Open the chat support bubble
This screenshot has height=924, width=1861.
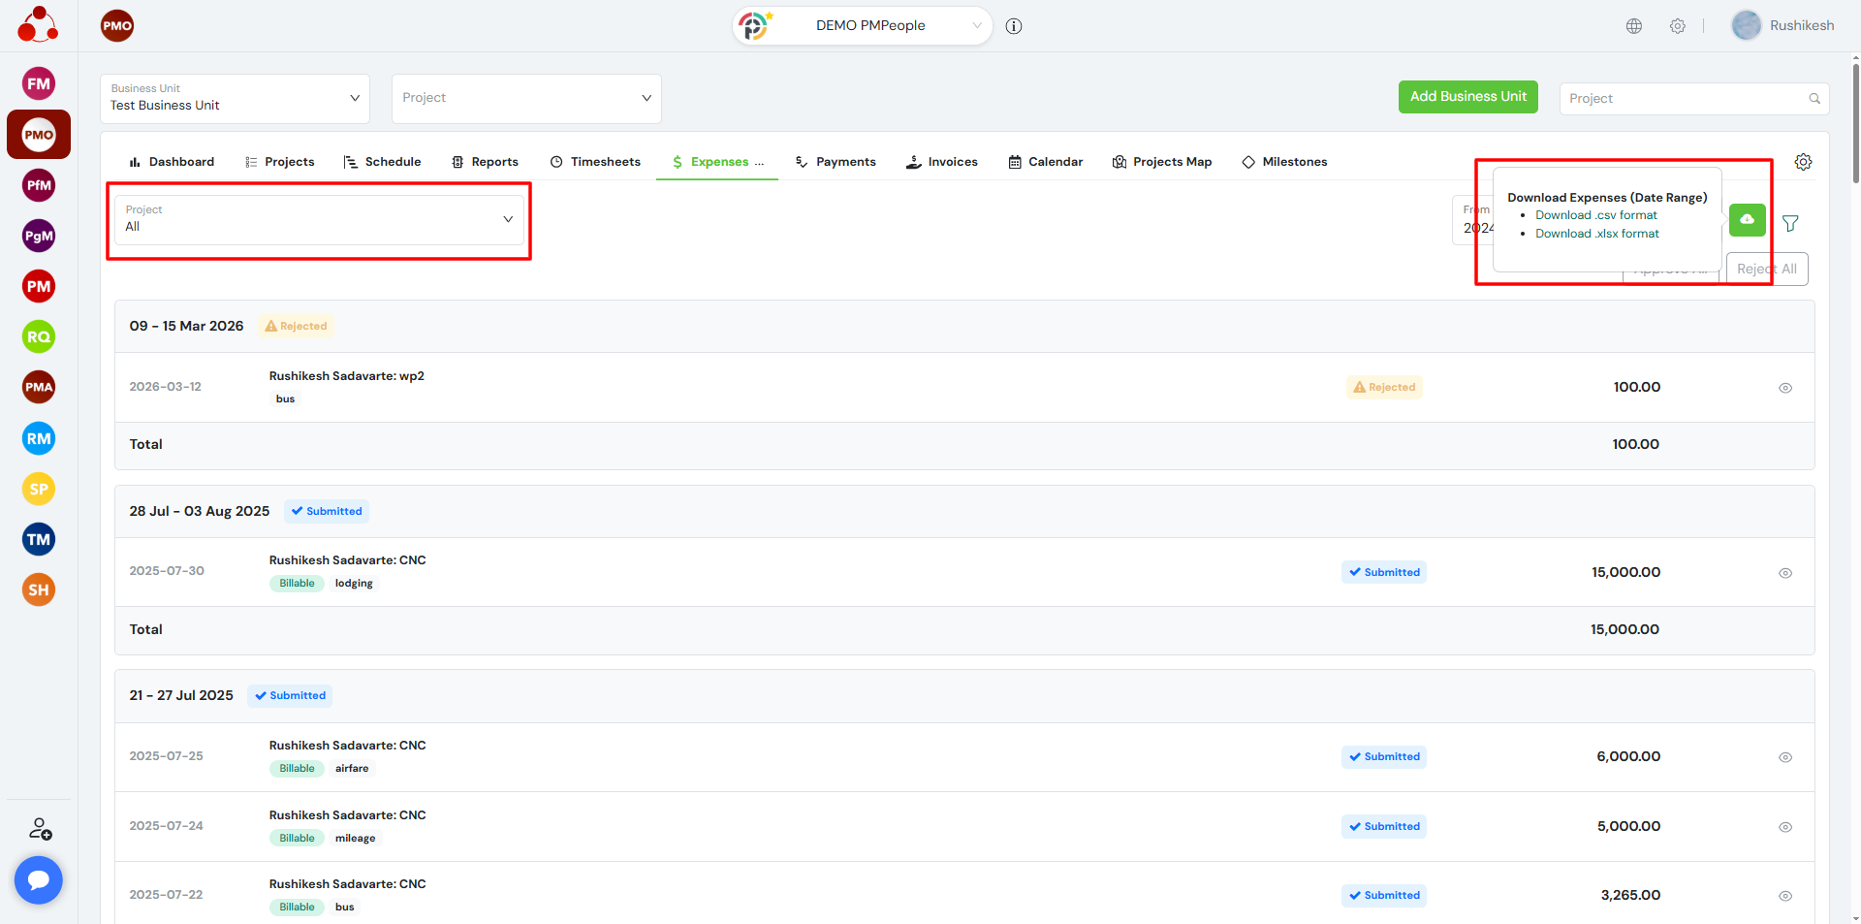[39, 879]
